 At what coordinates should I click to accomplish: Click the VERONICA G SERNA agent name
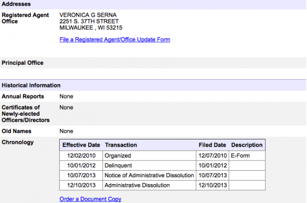88,15
